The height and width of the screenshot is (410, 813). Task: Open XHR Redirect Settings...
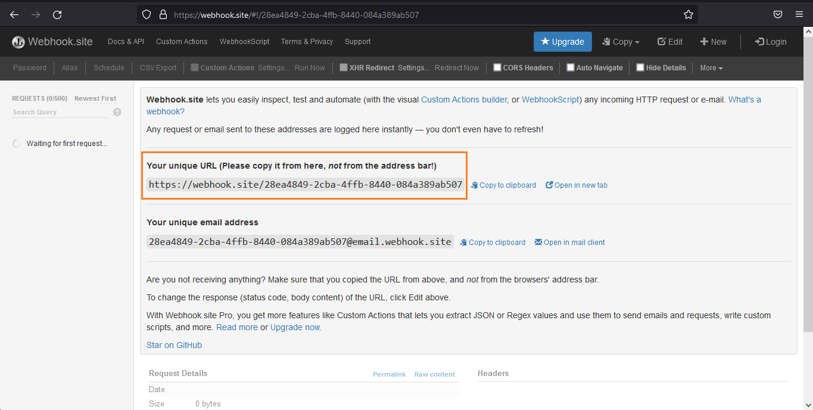(413, 68)
